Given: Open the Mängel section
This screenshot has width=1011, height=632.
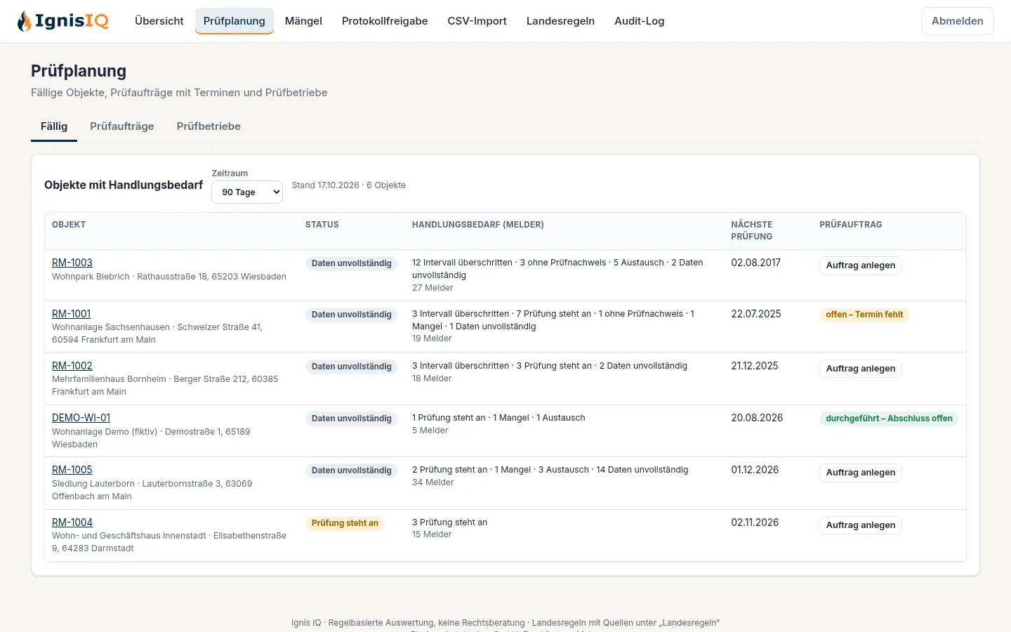Looking at the screenshot, I should [303, 21].
